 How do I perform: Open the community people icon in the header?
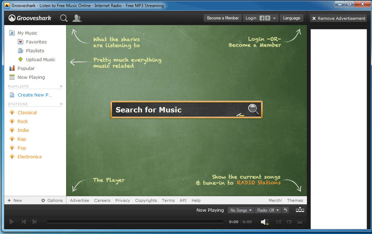pyautogui.click(x=77, y=18)
